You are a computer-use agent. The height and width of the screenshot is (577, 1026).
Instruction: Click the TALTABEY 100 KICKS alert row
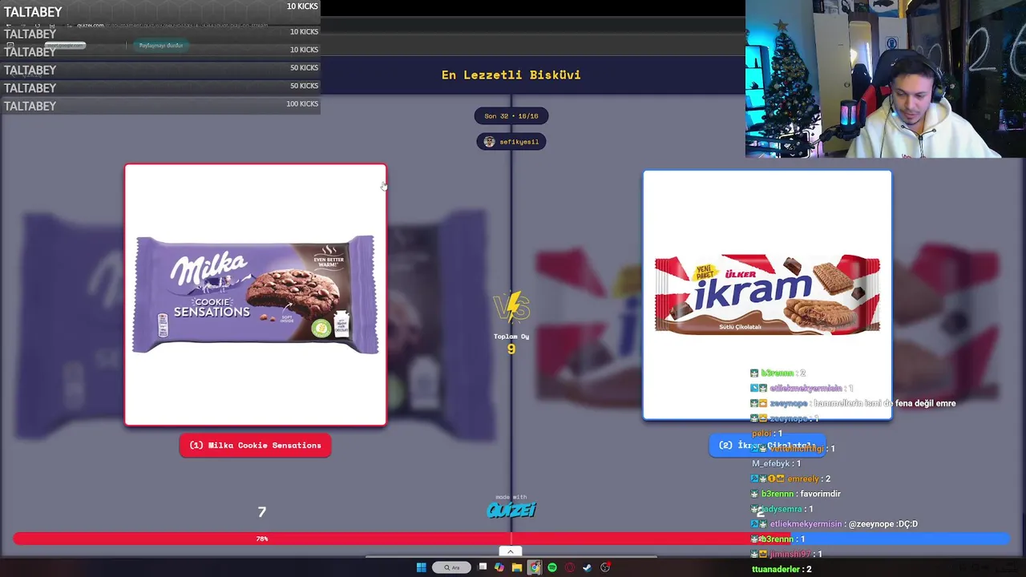[160, 106]
